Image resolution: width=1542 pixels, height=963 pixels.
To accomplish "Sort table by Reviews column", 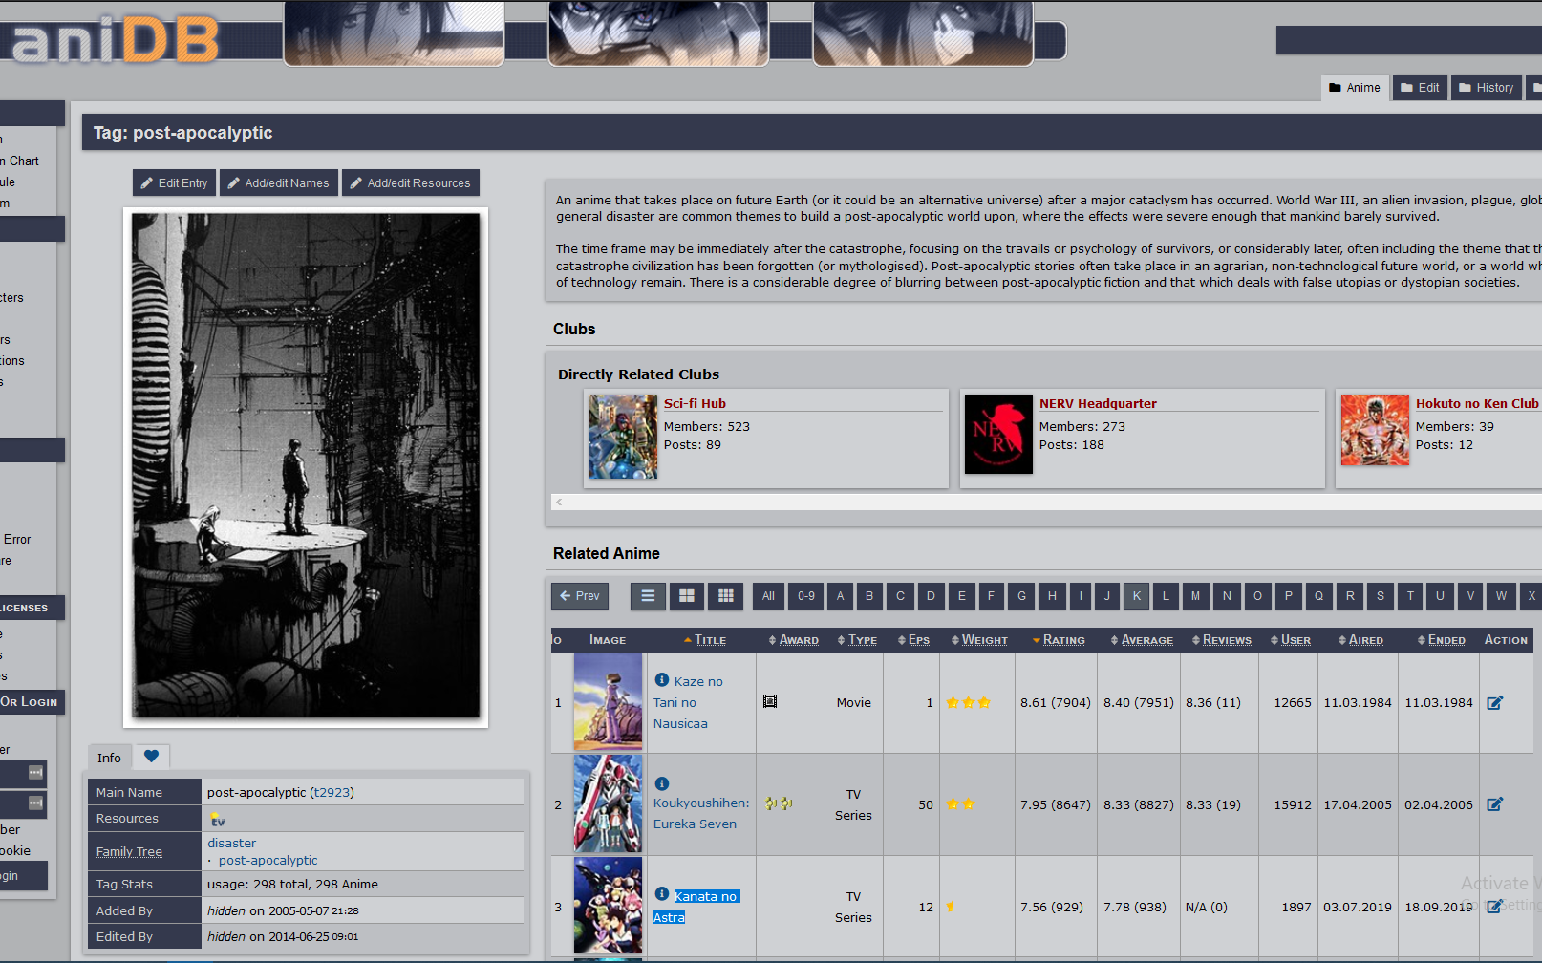I will 1227,640.
